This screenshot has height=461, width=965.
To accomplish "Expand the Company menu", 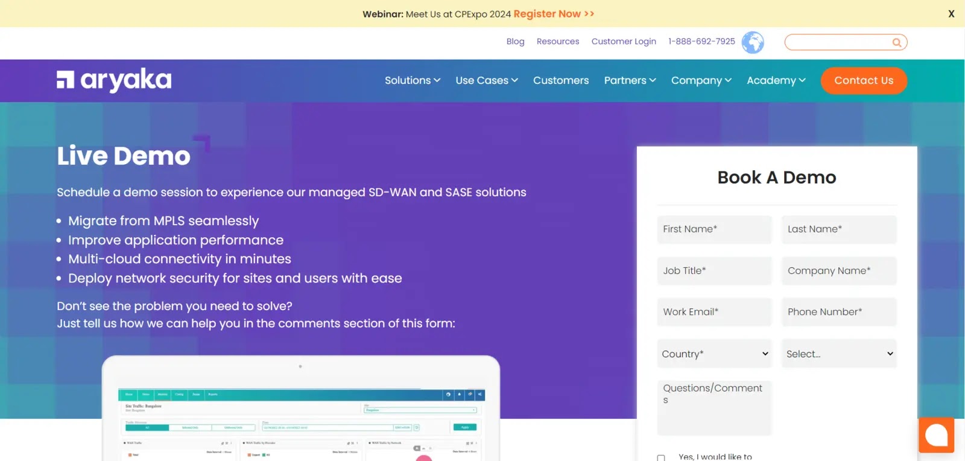I will [701, 80].
